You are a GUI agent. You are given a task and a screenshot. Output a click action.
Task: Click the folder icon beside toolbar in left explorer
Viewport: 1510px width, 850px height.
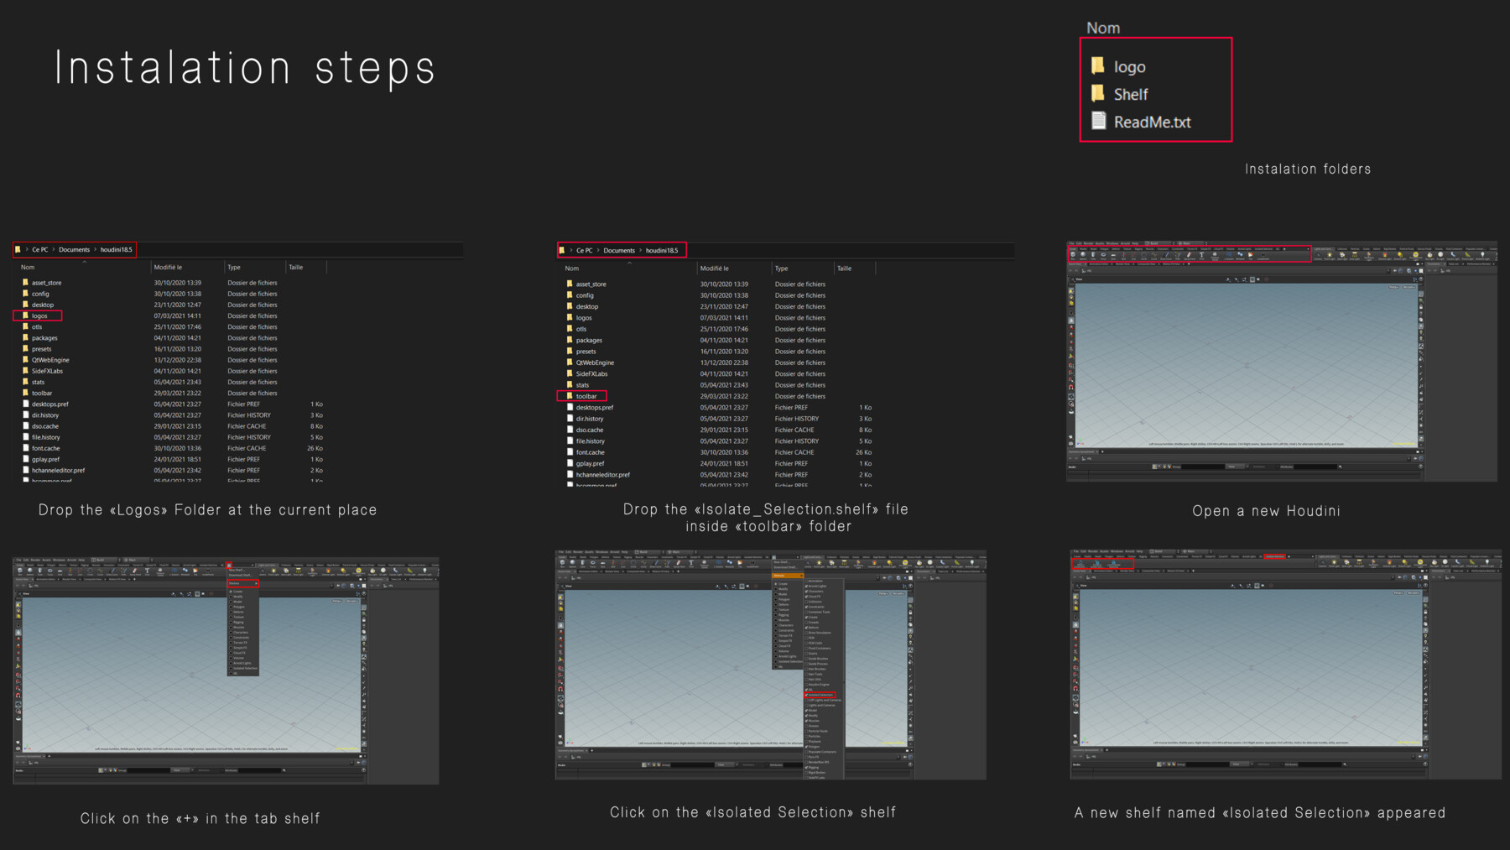click(25, 393)
